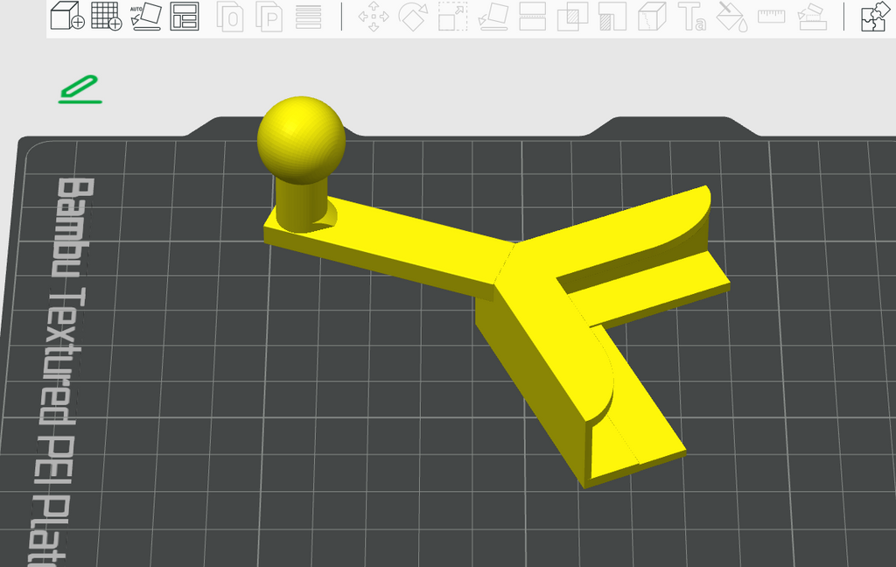
Task: Activate the Seam painting cube icon
Action: tap(652, 16)
